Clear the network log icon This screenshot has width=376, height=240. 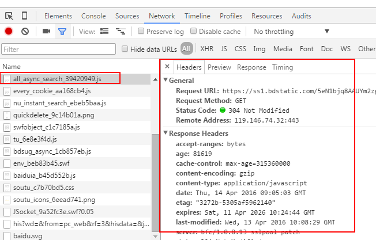25,32
